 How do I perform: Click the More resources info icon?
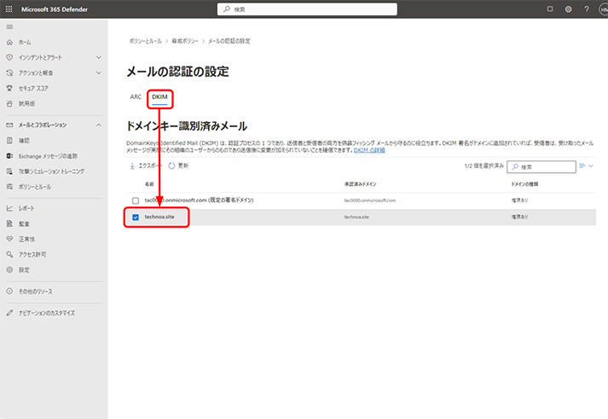[x=9, y=291]
